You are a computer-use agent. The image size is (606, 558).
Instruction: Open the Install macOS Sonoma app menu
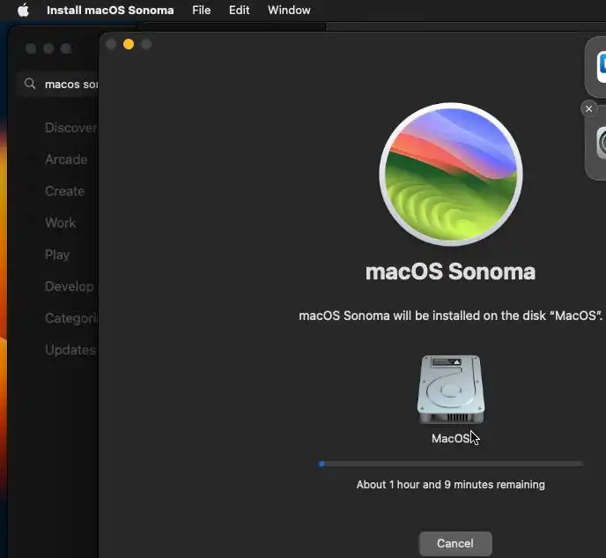point(110,10)
